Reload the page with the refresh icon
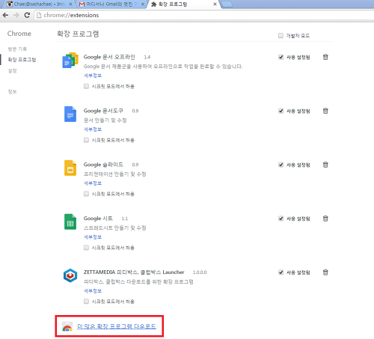 [27, 15]
